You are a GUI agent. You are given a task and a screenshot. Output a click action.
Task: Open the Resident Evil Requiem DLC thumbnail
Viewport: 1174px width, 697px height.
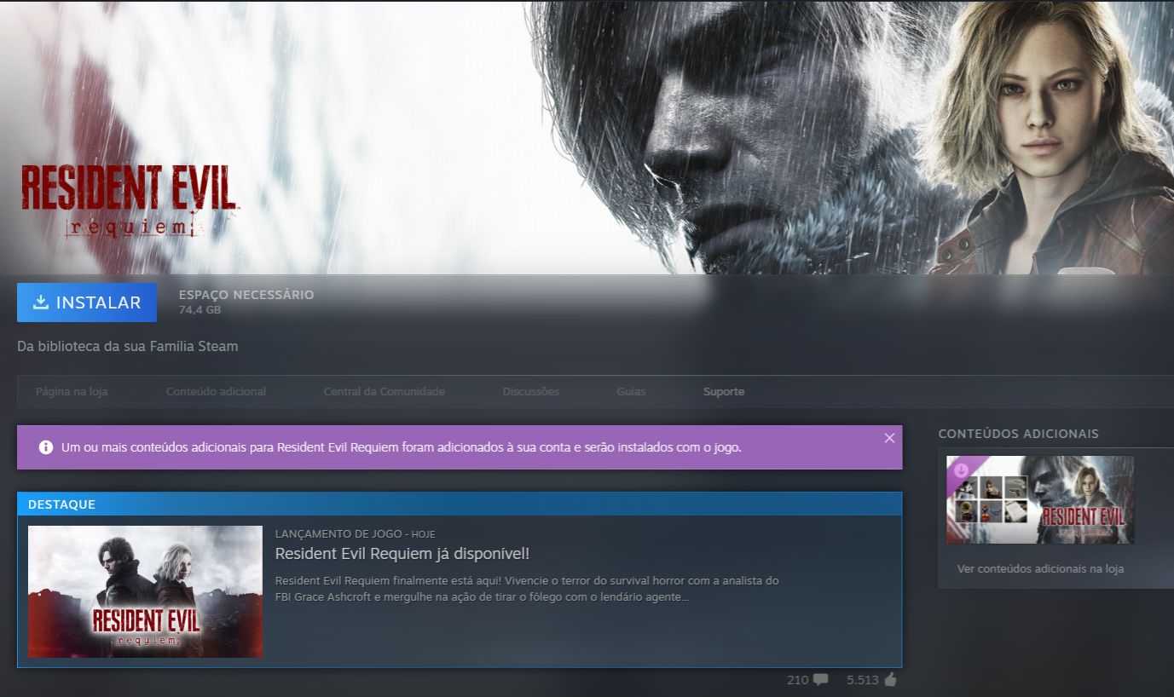pos(1040,499)
